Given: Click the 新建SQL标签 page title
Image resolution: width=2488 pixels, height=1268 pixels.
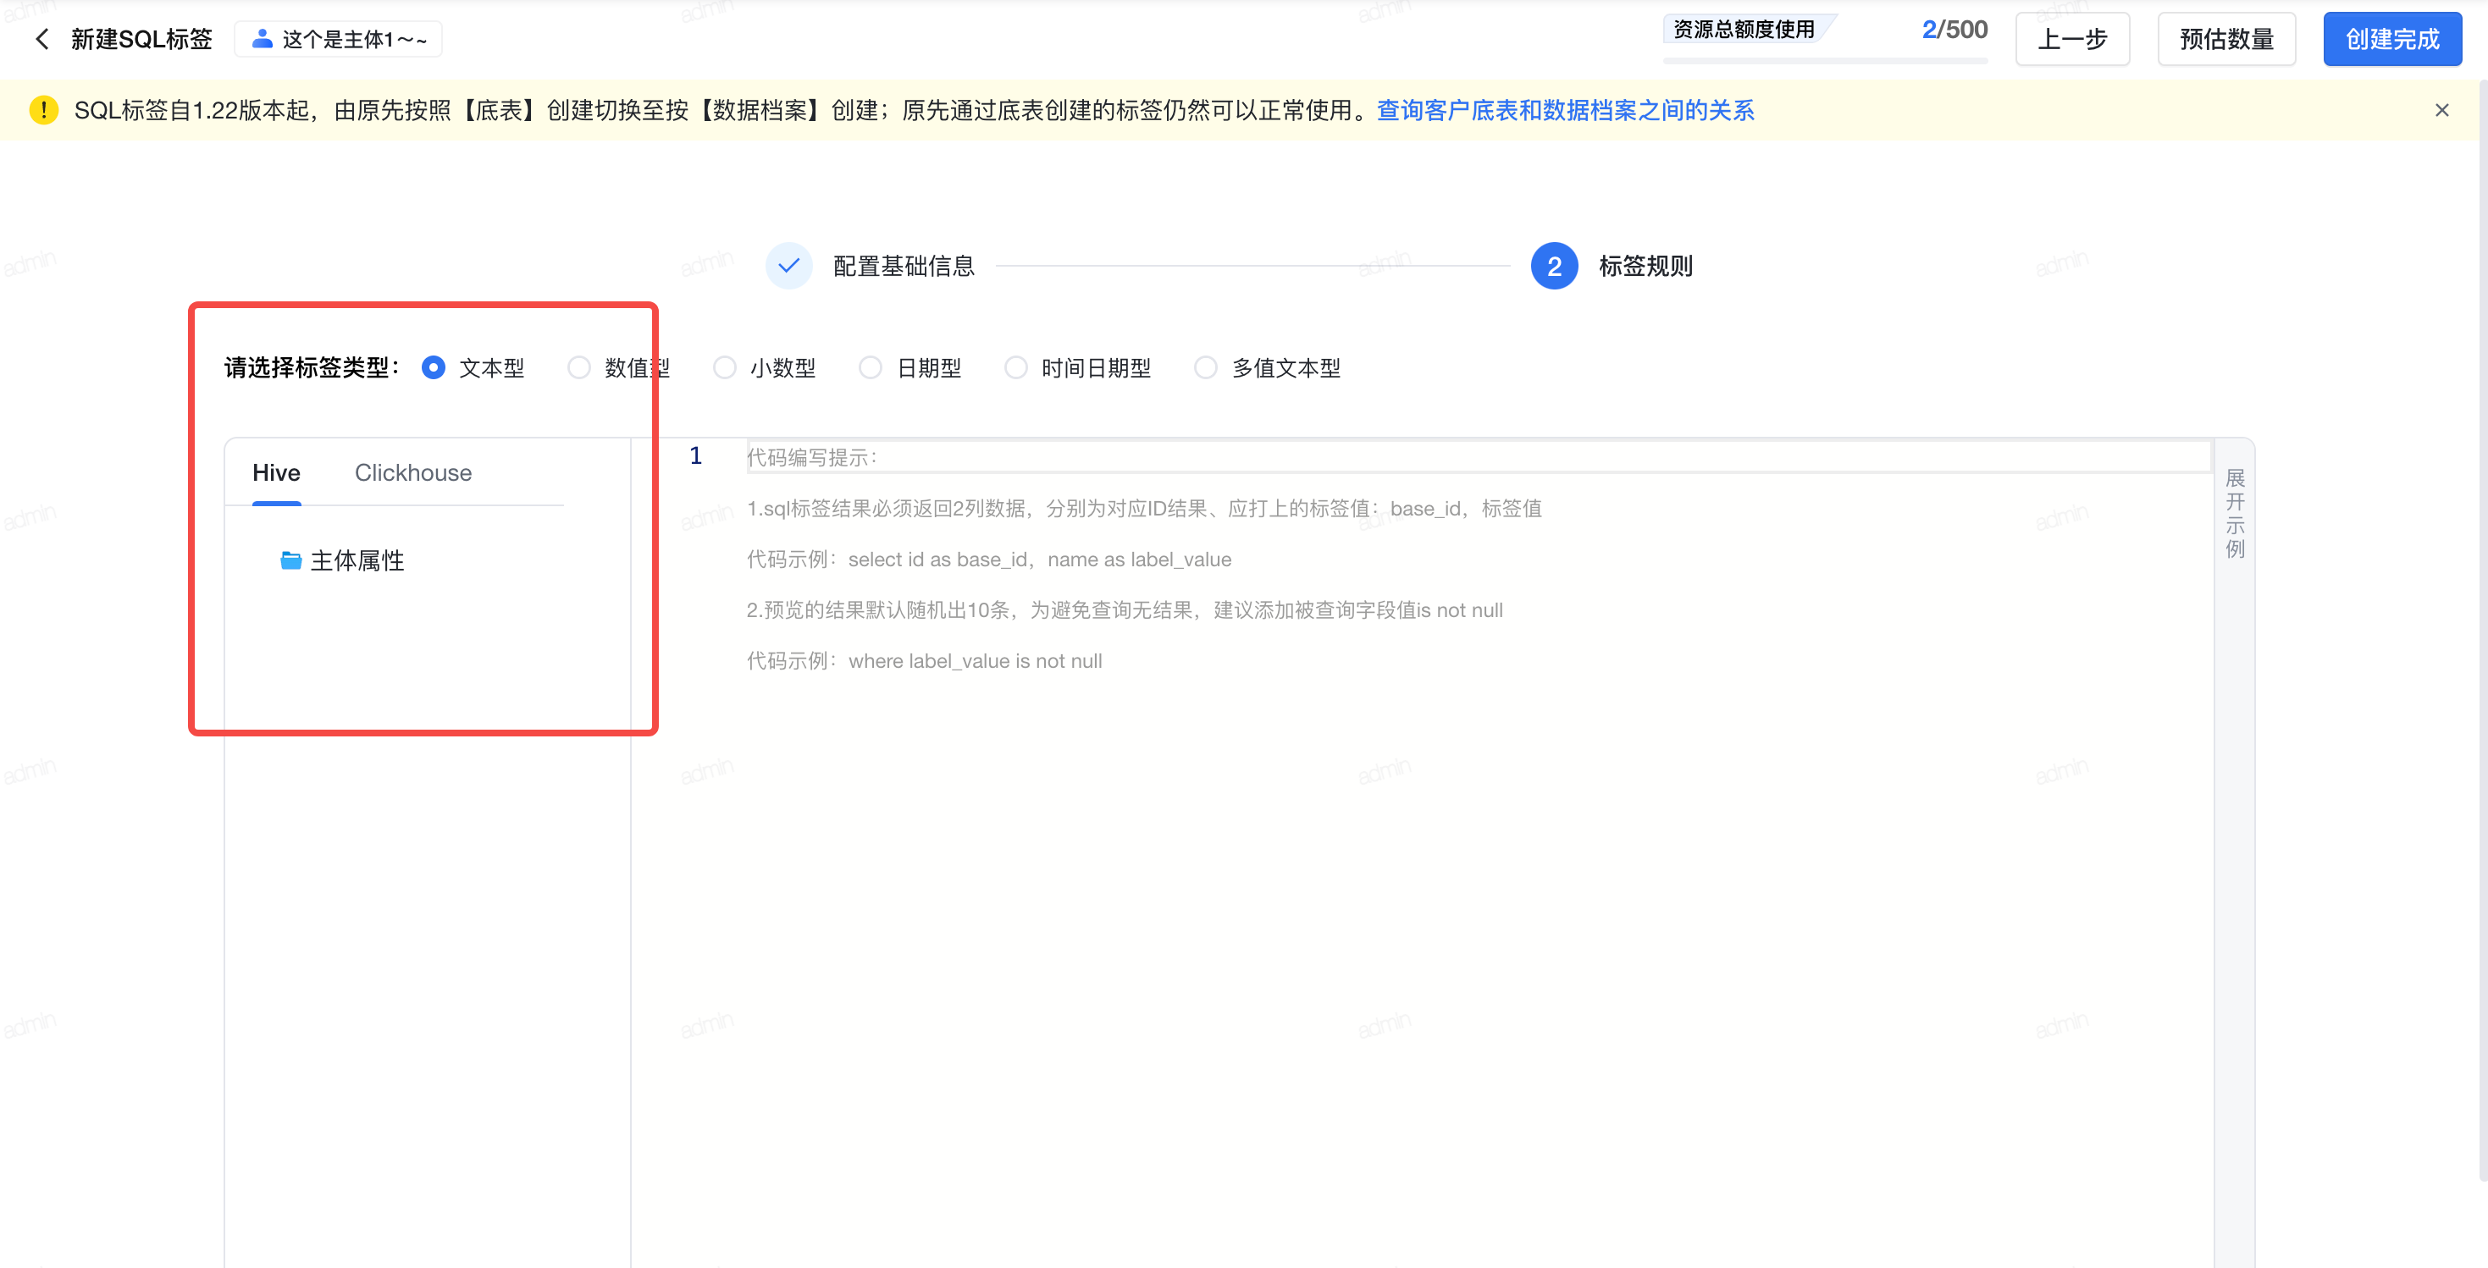Looking at the screenshot, I should [141, 39].
